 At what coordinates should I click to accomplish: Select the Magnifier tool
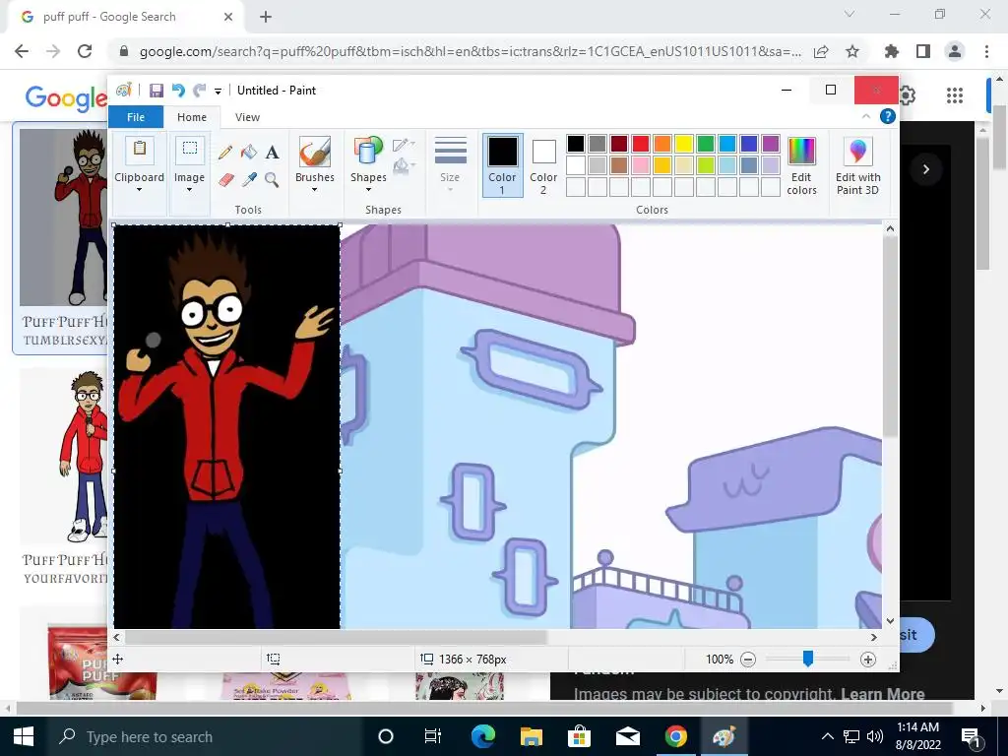(272, 179)
